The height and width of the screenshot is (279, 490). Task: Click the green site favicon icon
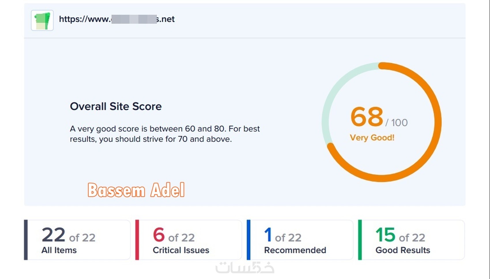click(42, 20)
